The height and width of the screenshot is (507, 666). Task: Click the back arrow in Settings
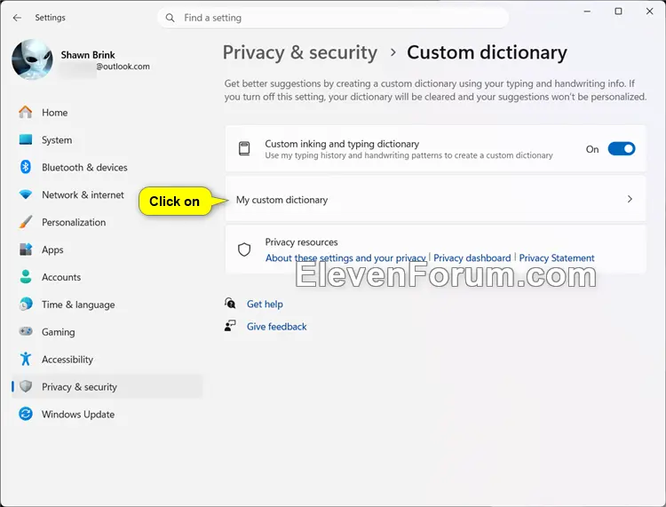[x=17, y=18]
